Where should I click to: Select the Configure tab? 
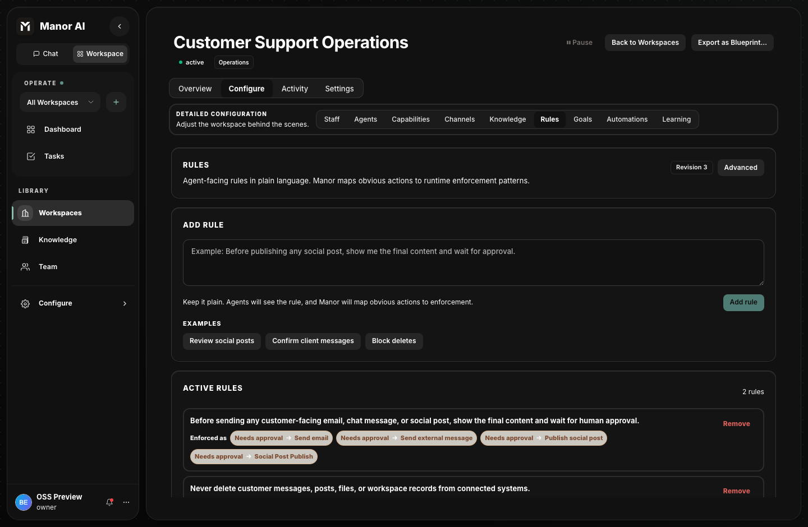[246, 89]
